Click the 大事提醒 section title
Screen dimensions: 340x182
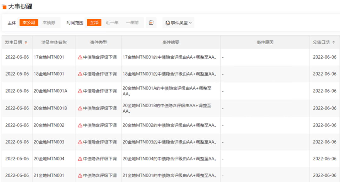tap(20, 7)
